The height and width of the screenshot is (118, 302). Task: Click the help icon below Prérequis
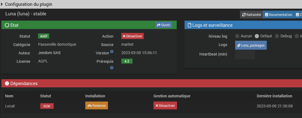click(112, 68)
